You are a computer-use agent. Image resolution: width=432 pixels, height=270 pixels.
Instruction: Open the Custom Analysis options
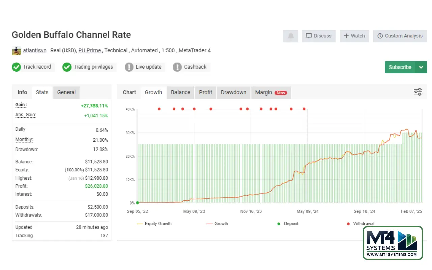[x=400, y=36]
